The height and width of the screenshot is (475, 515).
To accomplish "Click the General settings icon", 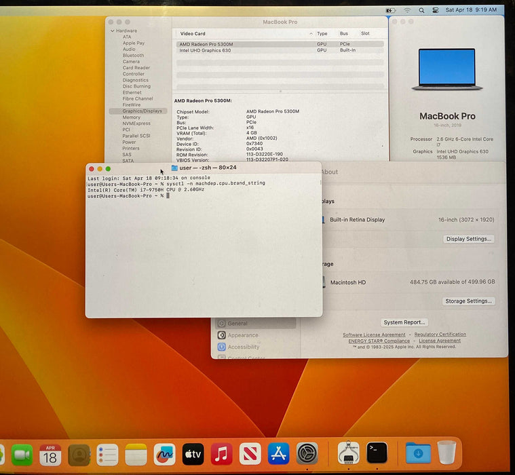I will click(x=222, y=324).
